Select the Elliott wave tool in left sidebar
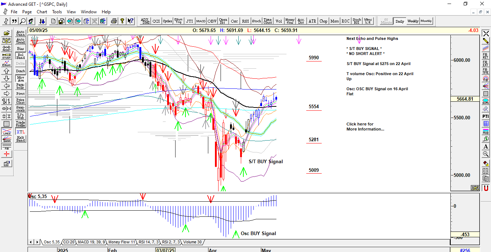The image size is (491, 252). (x=6, y=64)
